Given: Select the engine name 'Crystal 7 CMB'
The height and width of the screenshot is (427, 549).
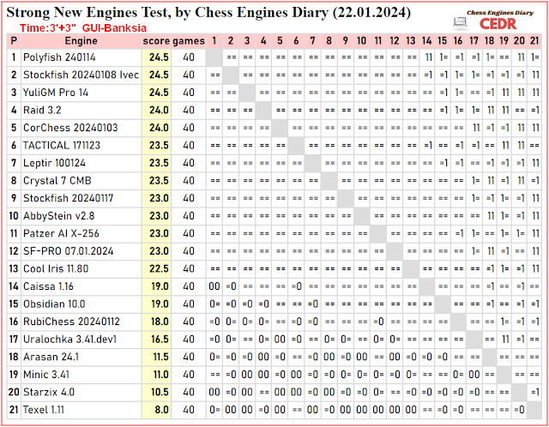Looking at the screenshot, I should click(x=57, y=181).
